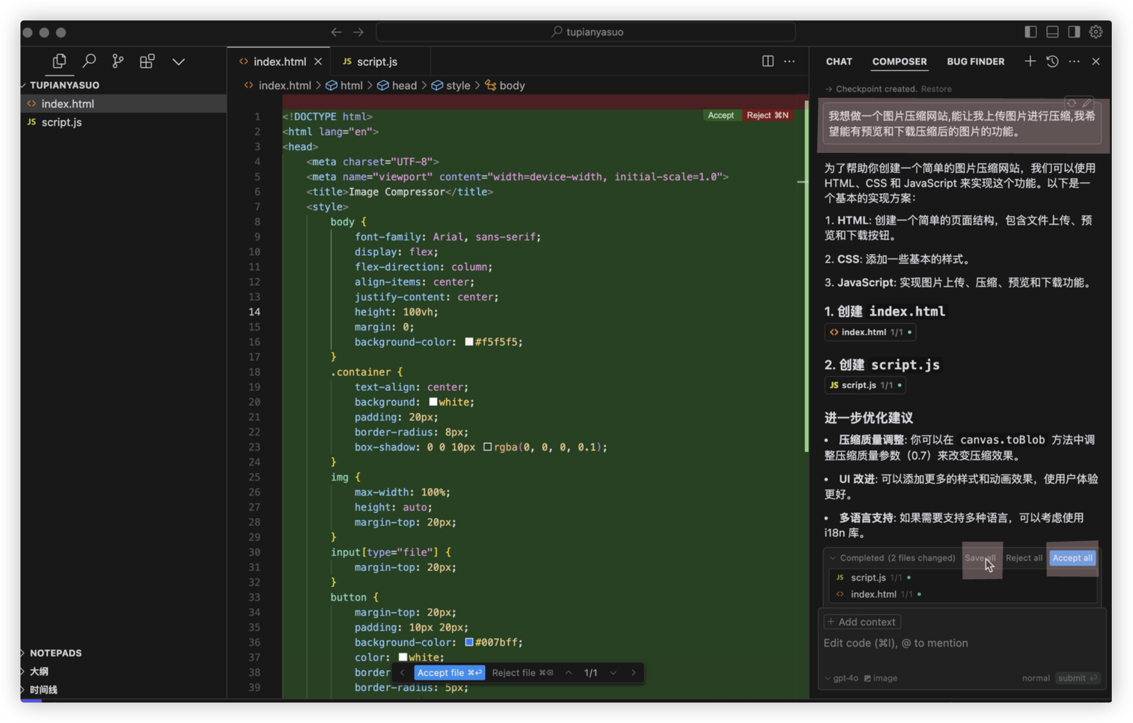
Task: Toggle the bottom panel layout icon
Action: click(x=1052, y=32)
